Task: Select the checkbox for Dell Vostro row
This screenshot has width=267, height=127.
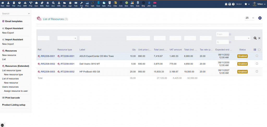Action: (x=257, y=64)
